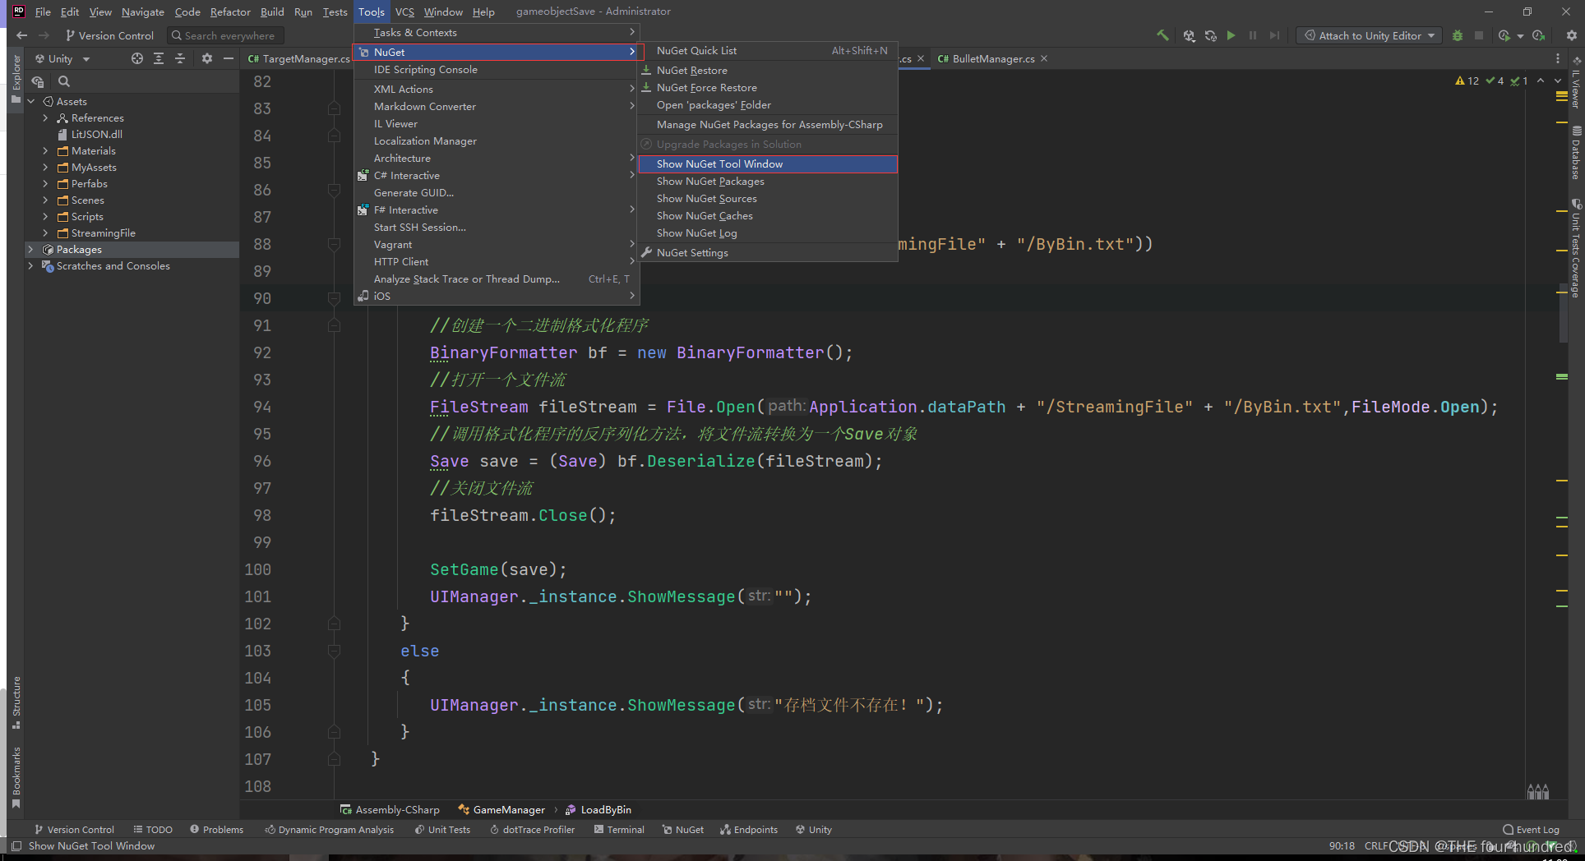Image resolution: width=1585 pixels, height=861 pixels.
Task: Toggle code fold marker at line 91
Action: pos(334,325)
